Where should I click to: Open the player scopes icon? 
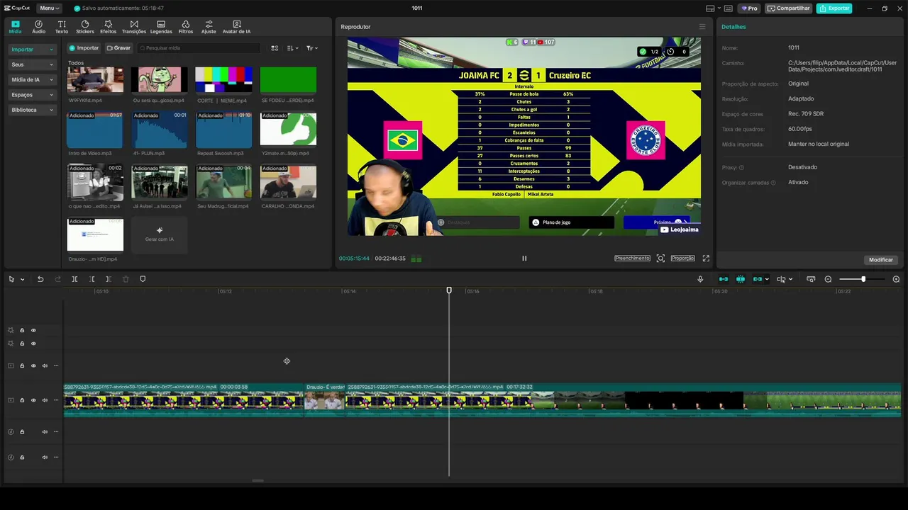(x=660, y=259)
